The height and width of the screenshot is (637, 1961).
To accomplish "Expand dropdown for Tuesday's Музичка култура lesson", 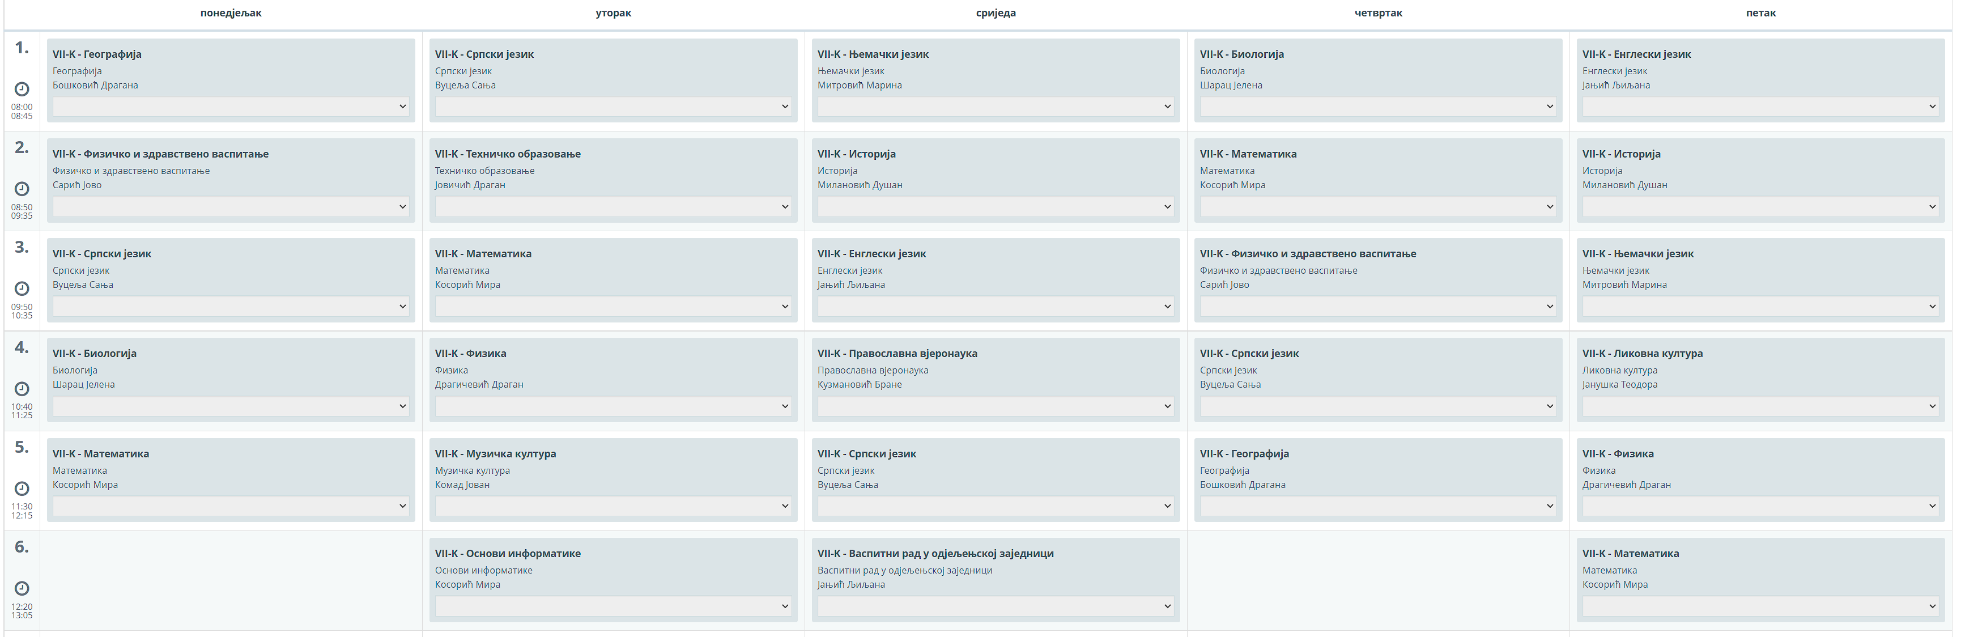I will [613, 506].
